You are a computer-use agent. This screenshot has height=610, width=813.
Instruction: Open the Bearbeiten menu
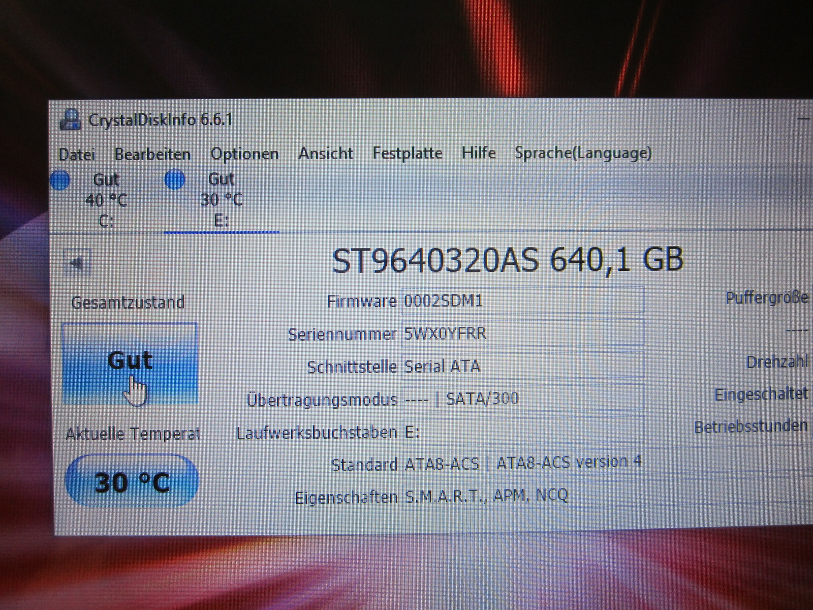(x=152, y=154)
